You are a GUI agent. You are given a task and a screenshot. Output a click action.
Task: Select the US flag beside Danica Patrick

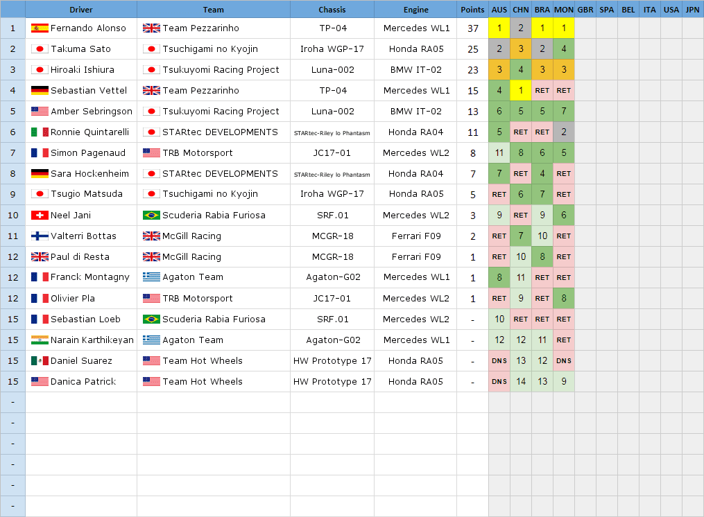point(40,381)
